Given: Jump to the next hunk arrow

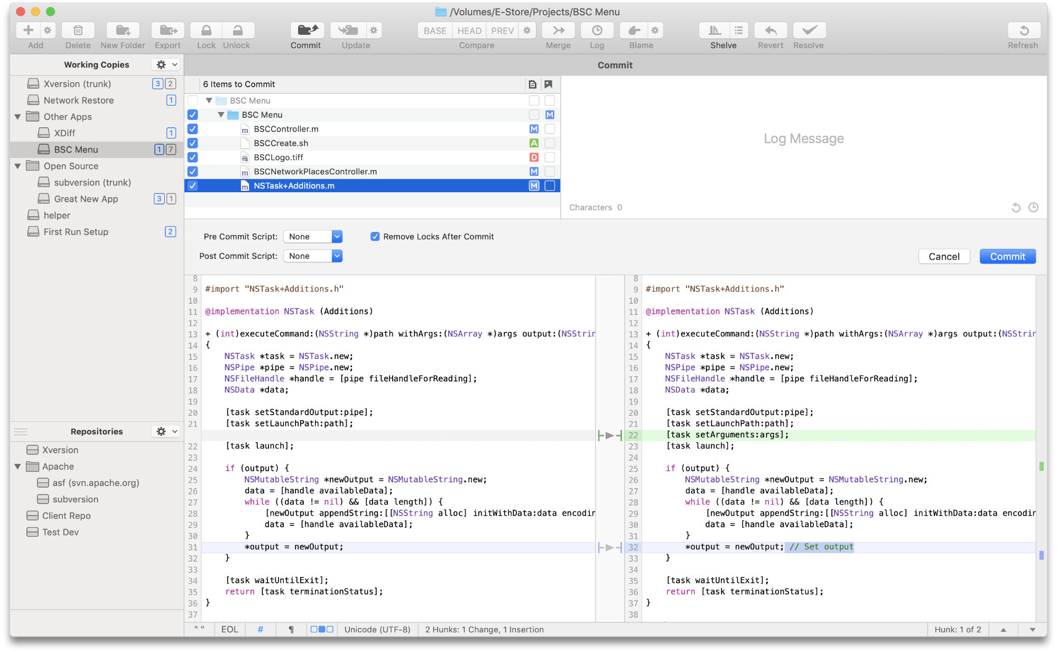Looking at the screenshot, I should coord(1032,629).
